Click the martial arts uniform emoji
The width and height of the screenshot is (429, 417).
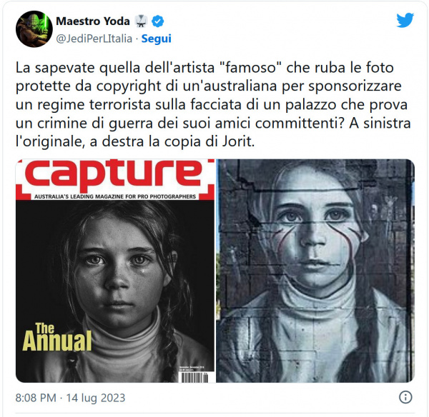pyautogui.click(x=141, y=21)
